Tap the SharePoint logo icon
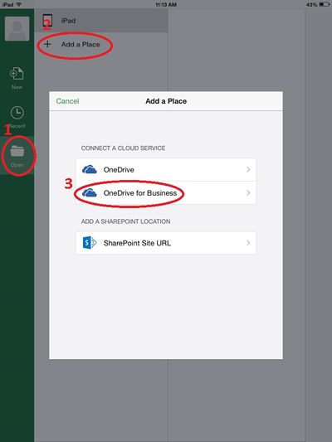Image resolution: width=332 pixels, height=442 pixels. tap(90, 243)
